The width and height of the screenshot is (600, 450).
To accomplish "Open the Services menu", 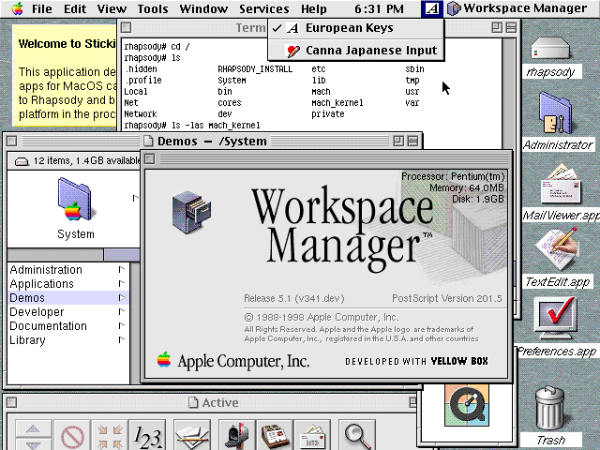I will tap(264, 8).
